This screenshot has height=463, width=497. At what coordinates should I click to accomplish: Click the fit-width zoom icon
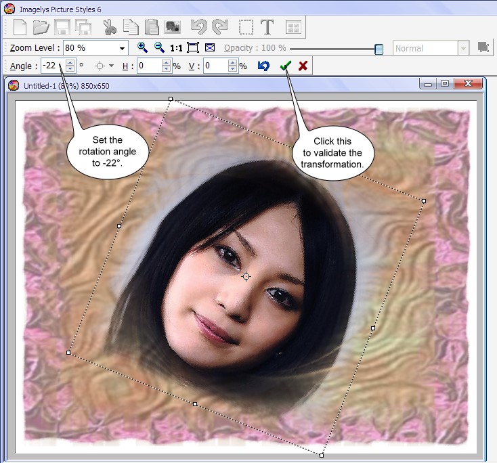coord(210,47)
